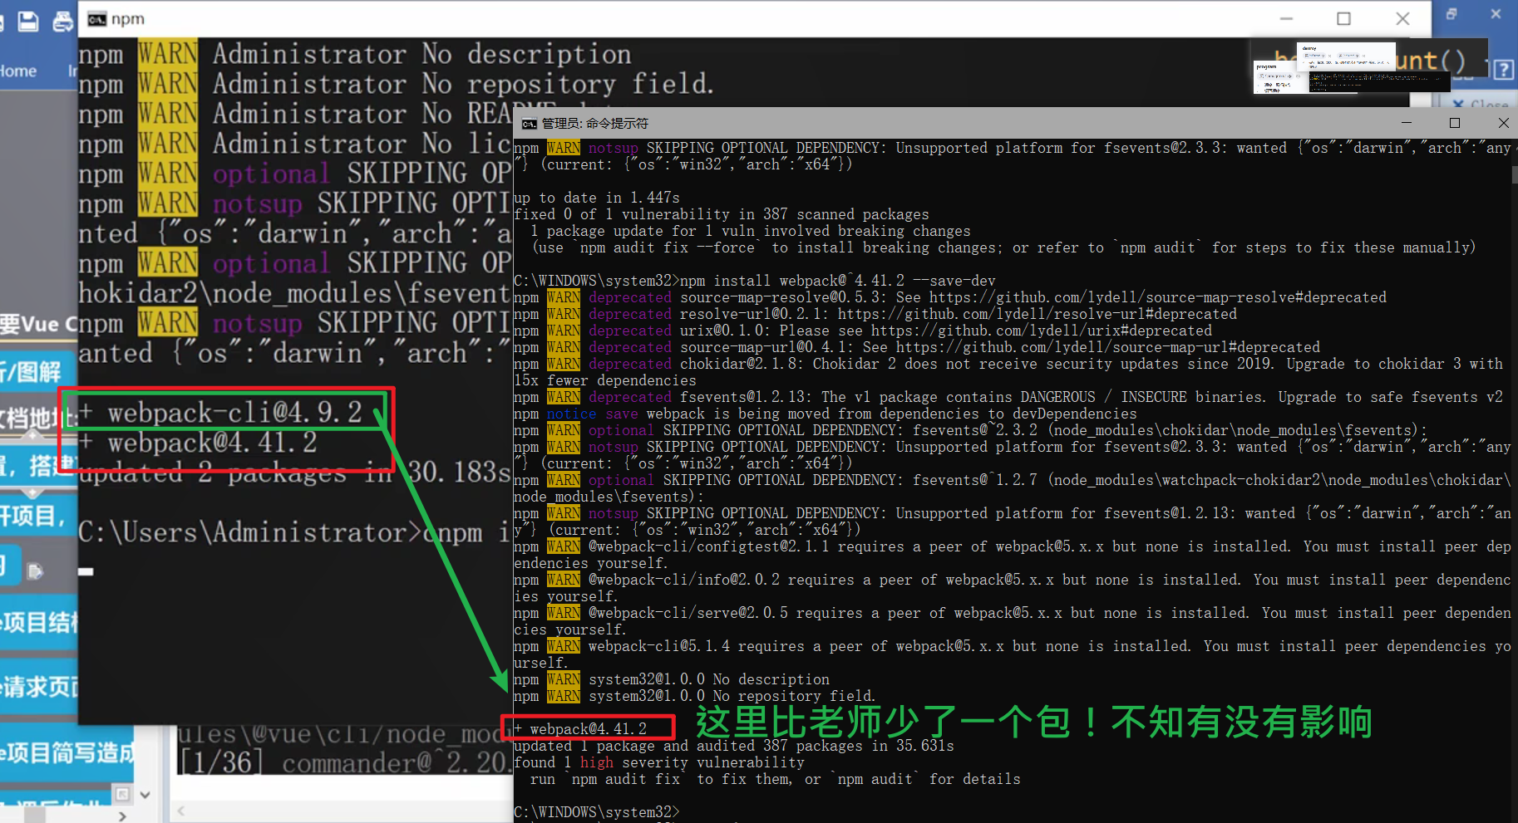Minimize the npm console window
Image resolution: width=1518 pixels, height=823 pixels.
coord(1286,18)
